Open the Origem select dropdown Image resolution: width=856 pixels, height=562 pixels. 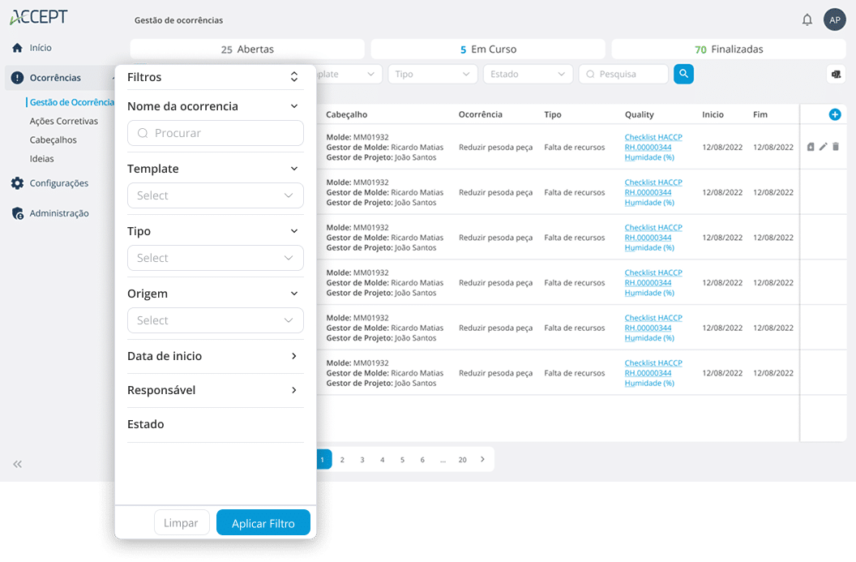(x=215, y=320)
